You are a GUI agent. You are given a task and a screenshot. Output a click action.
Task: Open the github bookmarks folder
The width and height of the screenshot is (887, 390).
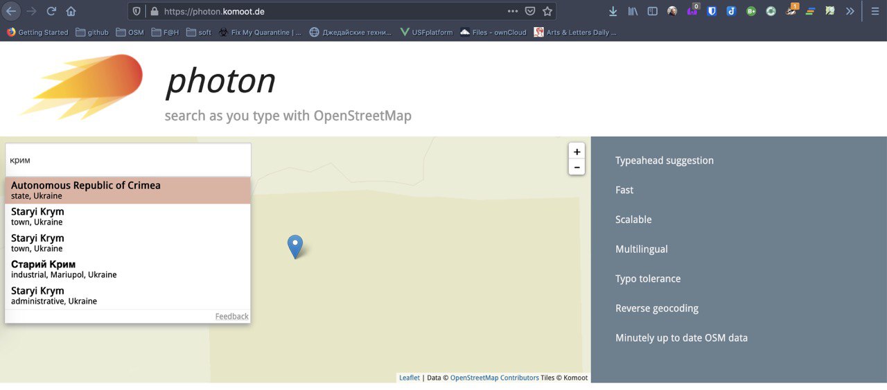point(92,32)
